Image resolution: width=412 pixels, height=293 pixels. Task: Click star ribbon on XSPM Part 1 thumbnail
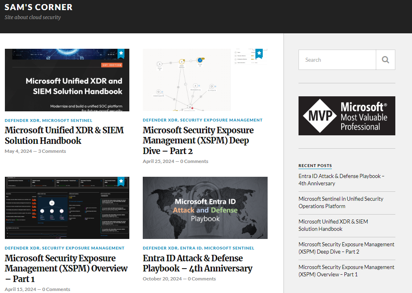pos(121,181)
